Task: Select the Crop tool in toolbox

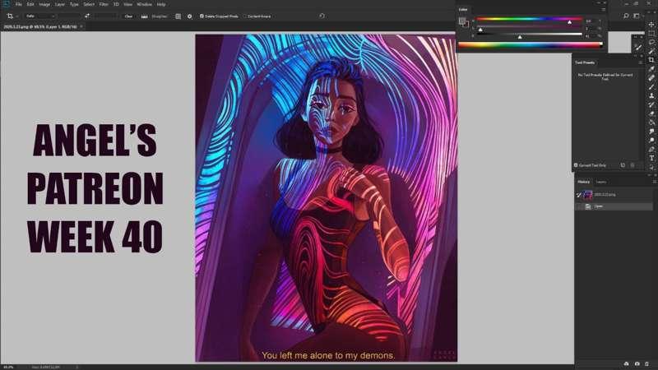Action: coord(651,59)
